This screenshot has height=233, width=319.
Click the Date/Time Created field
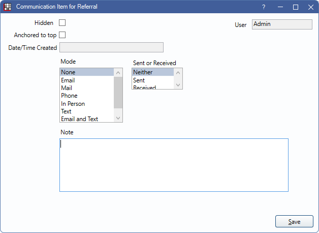pyautogui.click(x=111, y=48)
